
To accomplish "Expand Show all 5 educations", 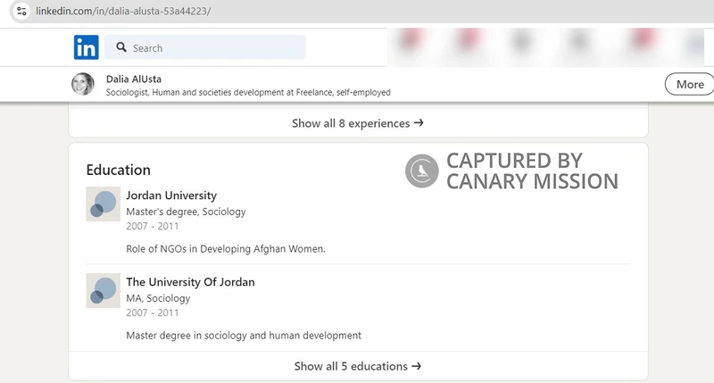I will click(351, 366).
